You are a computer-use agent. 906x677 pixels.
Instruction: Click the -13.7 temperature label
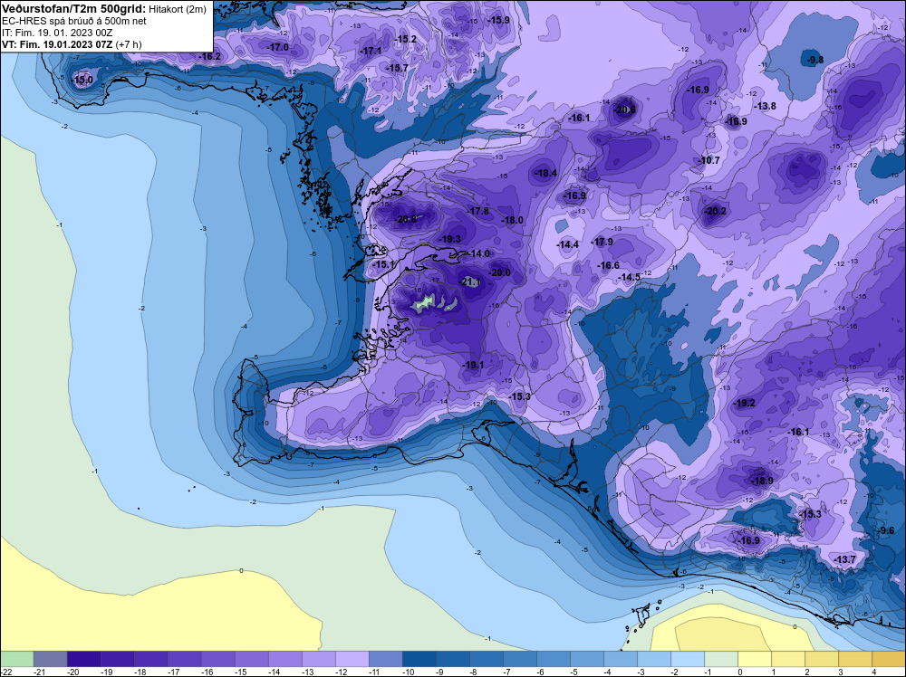844,559
